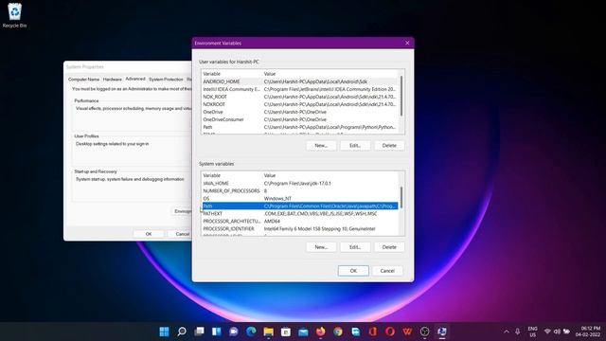Select the IntelliJ IDEA Community user variable
Screen dimensions: 606x341
300,89
